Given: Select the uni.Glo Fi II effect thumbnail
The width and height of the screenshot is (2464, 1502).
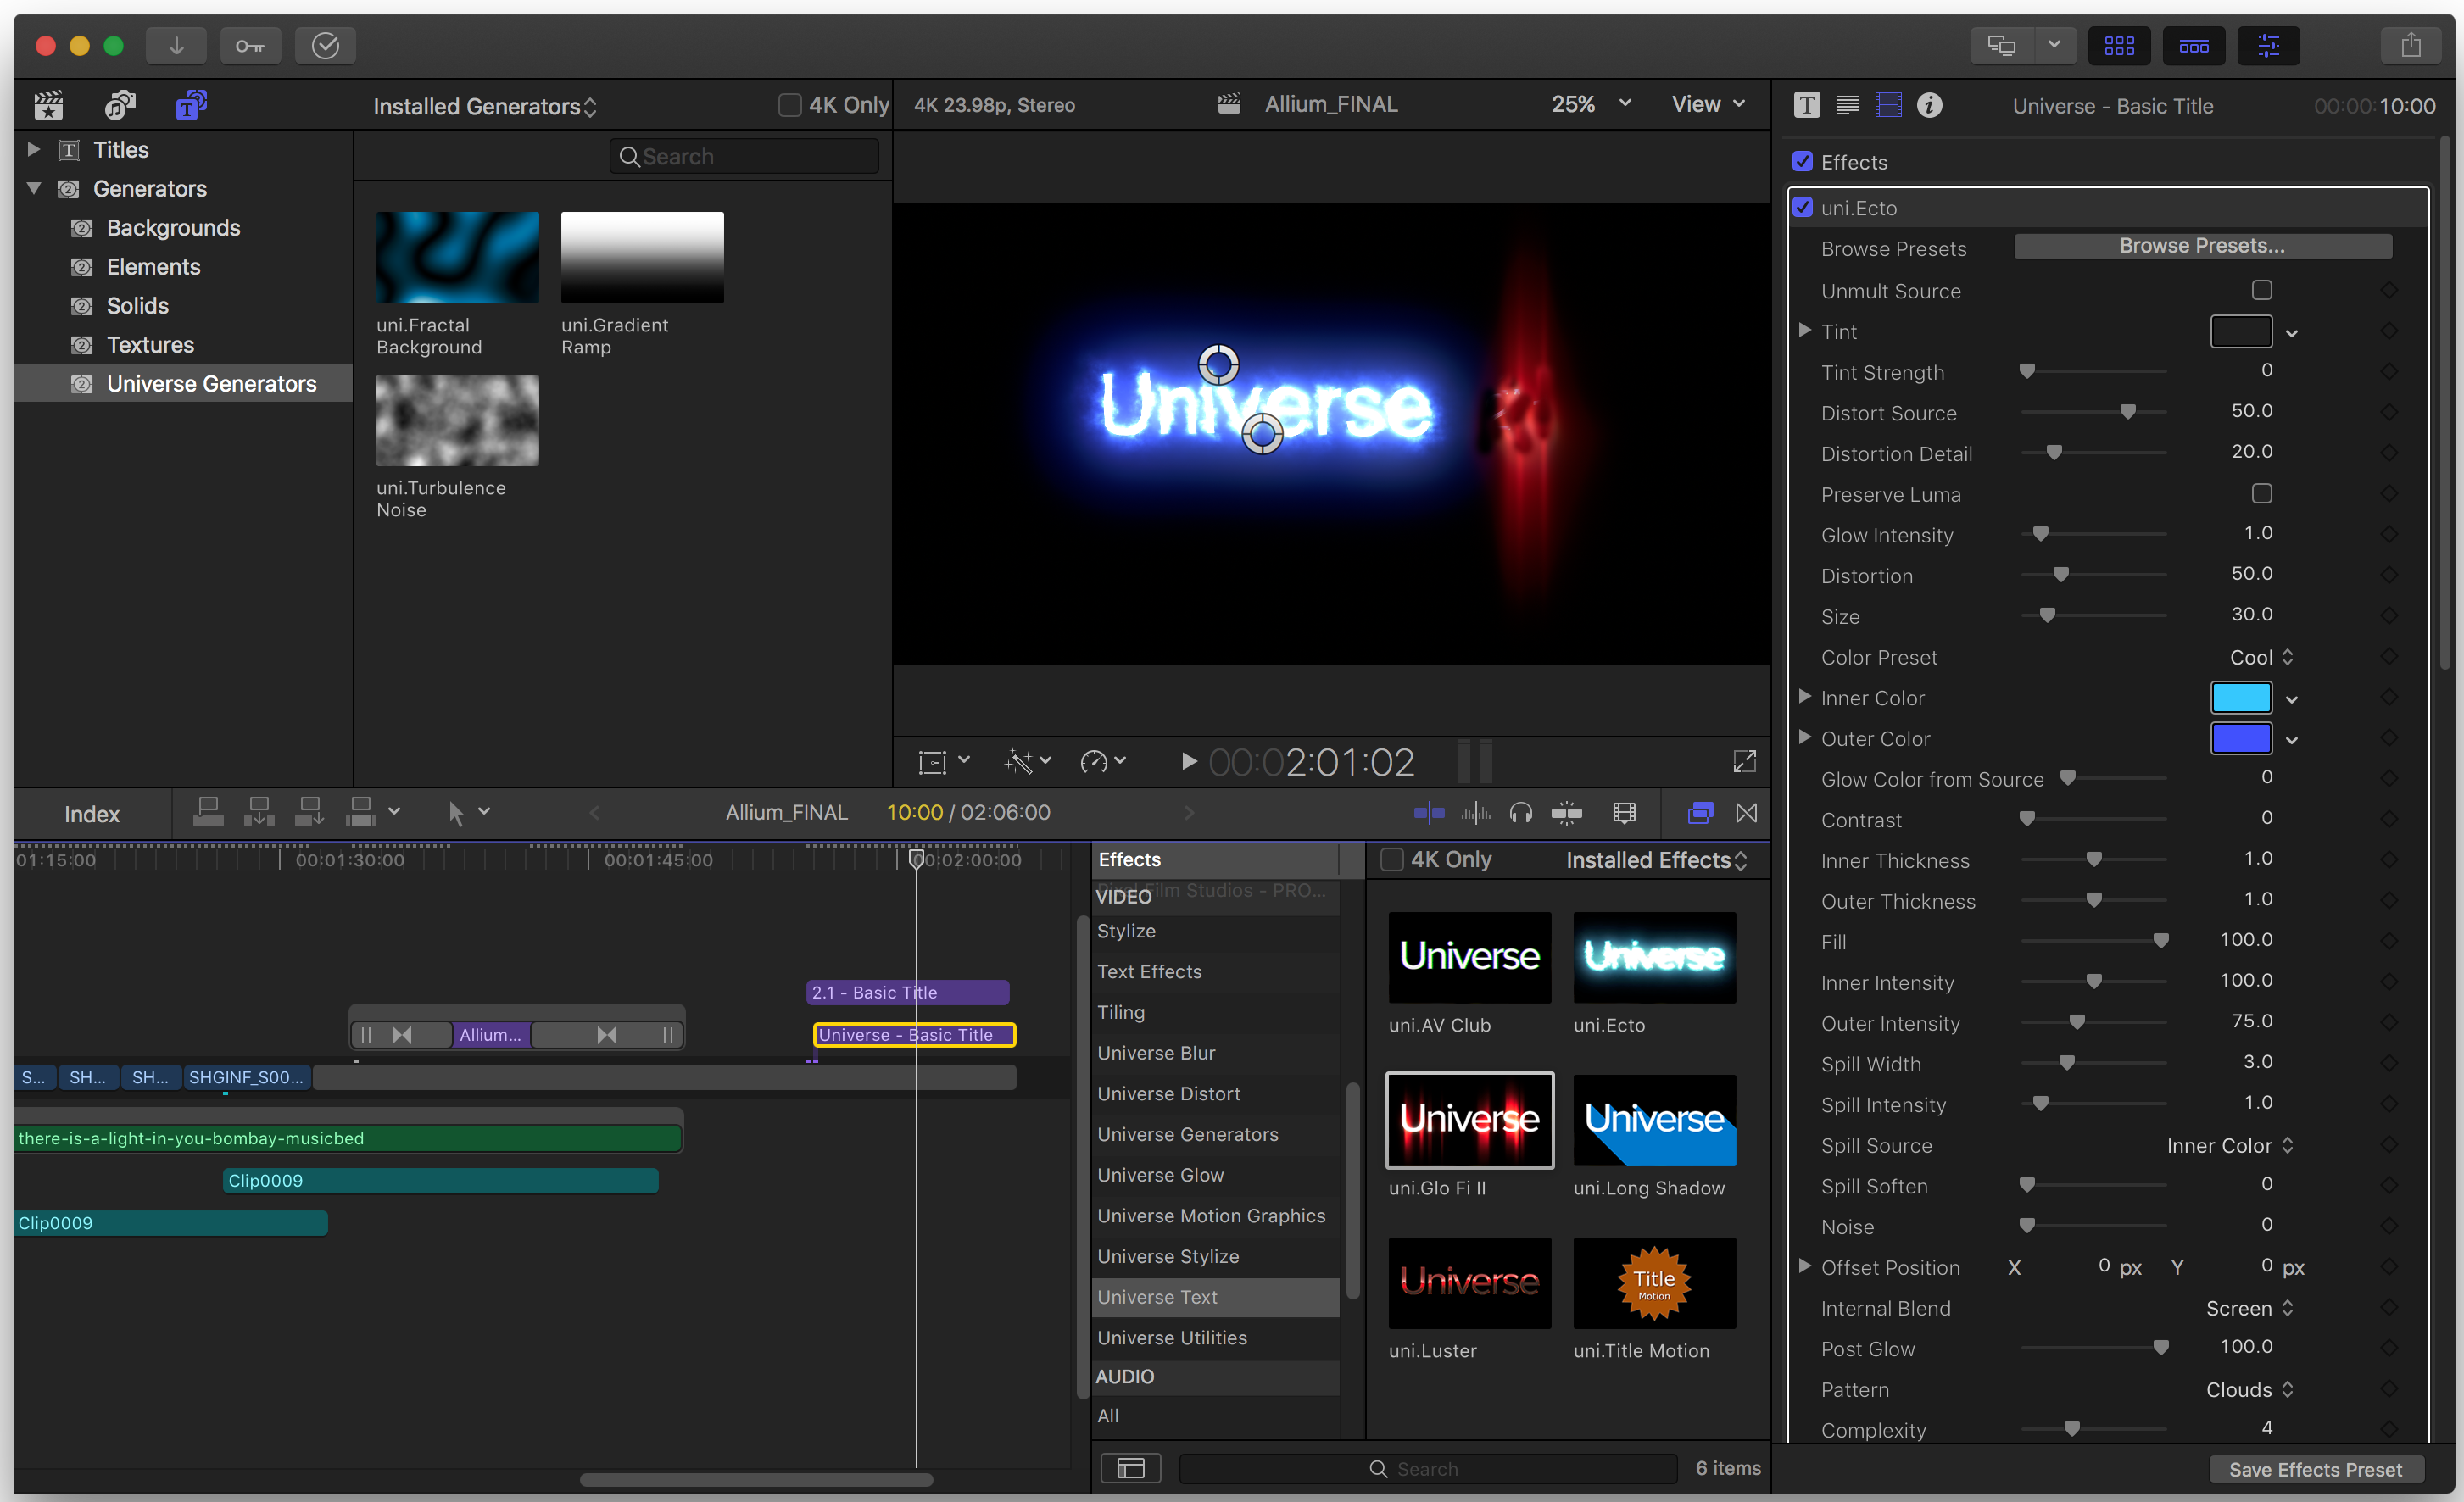Looking at the screenshot, I should [1469, 1119].
